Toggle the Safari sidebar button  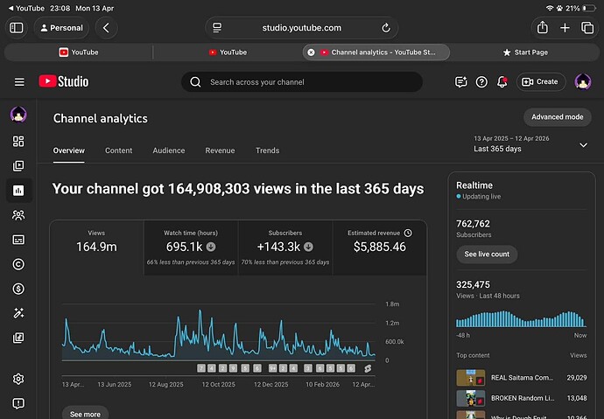(x=16, y=28)
